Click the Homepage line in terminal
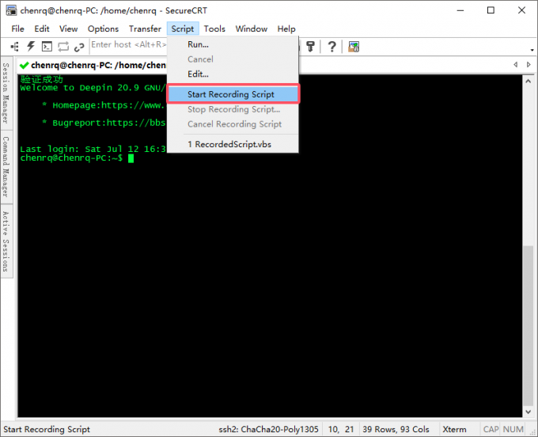 pos(104,105)
